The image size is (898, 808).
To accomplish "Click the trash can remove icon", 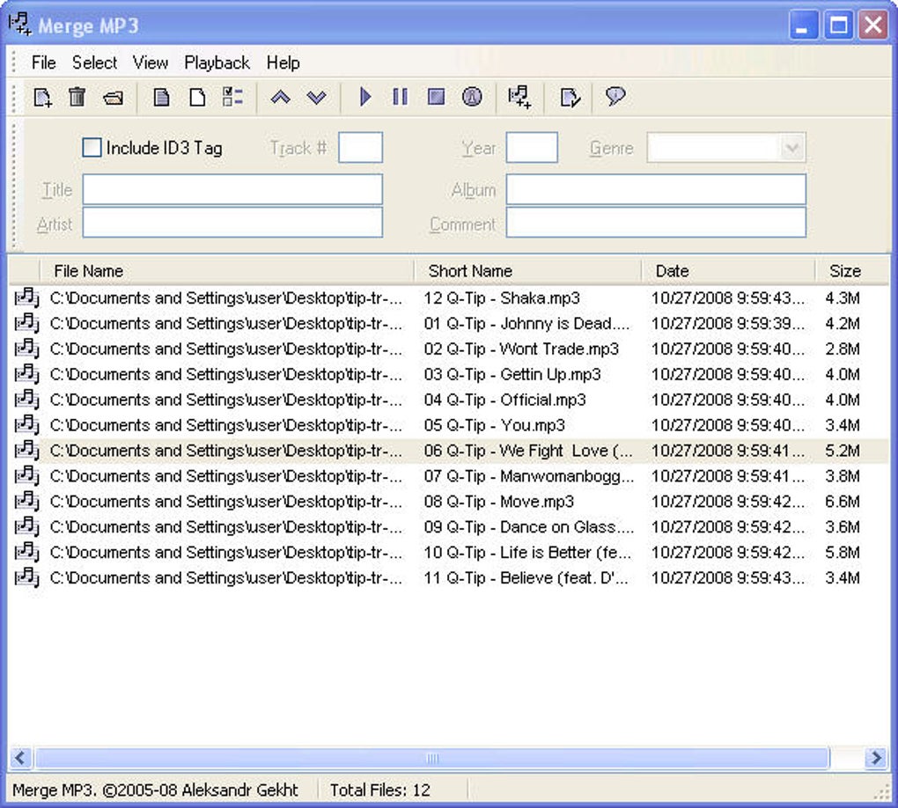I will click(x=77, y=97).
